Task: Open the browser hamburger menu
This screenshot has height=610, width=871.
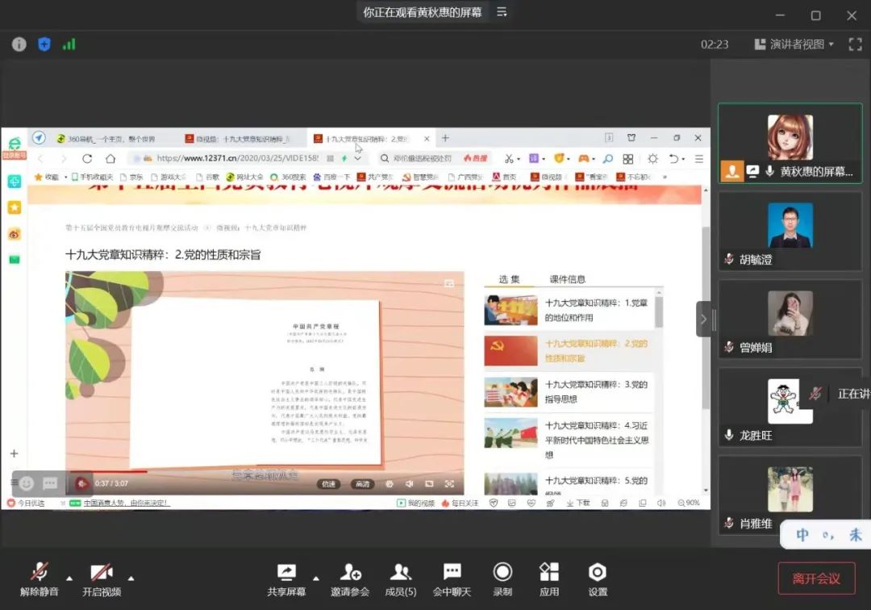Action: [x=698, y=159]
